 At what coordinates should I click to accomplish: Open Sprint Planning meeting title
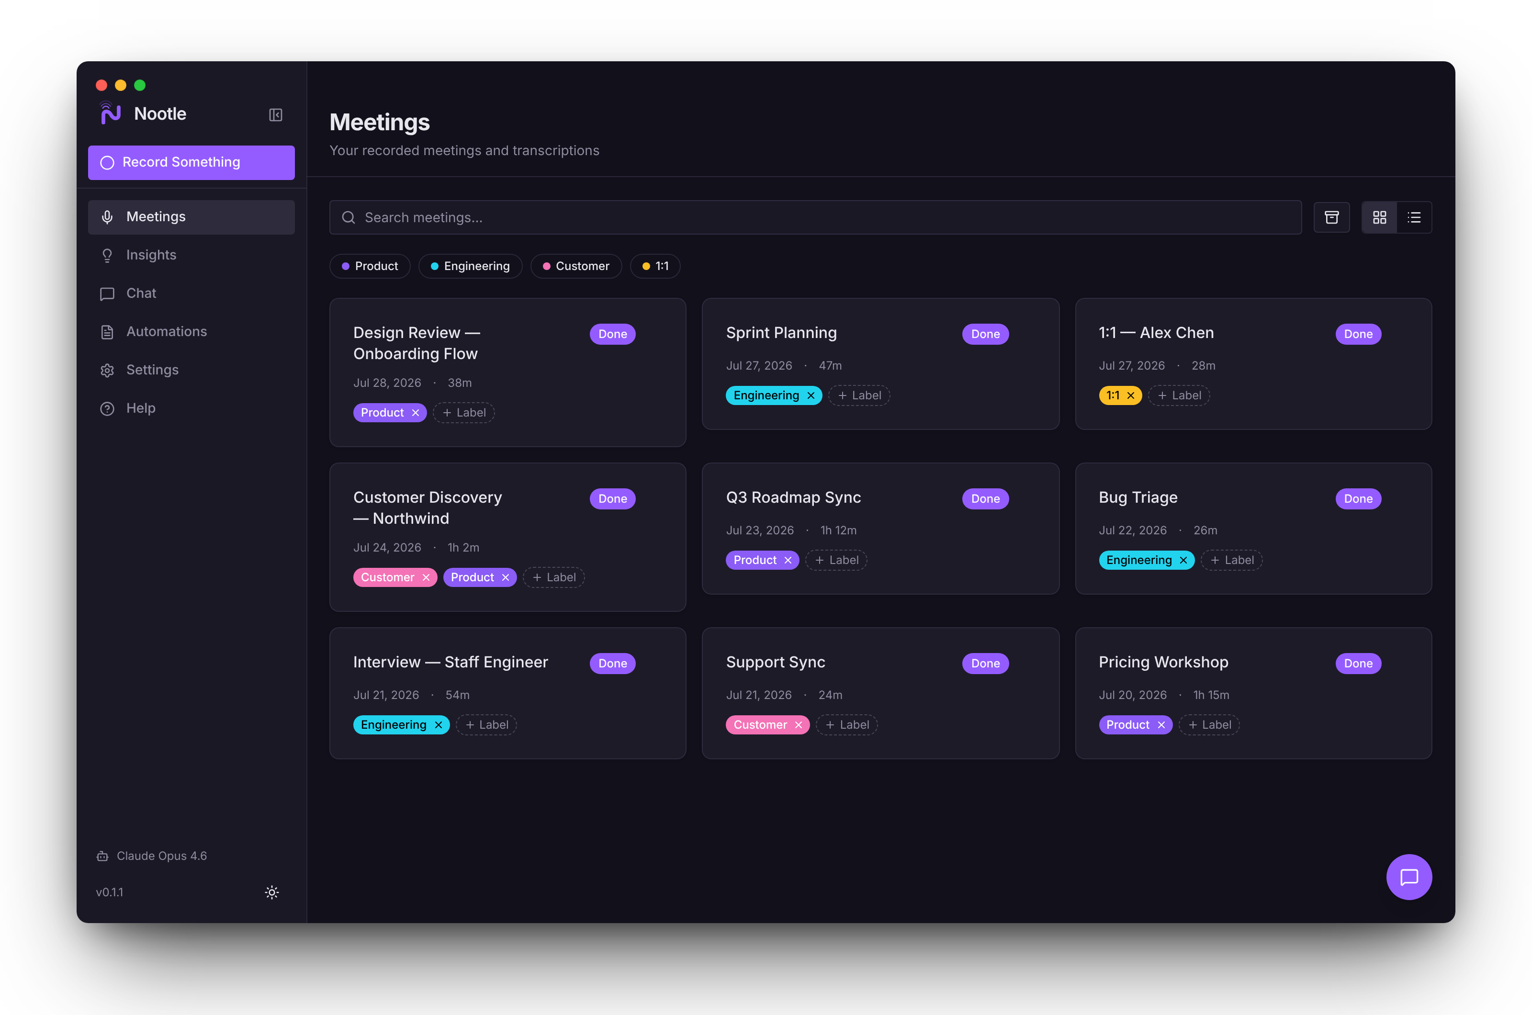781,333
